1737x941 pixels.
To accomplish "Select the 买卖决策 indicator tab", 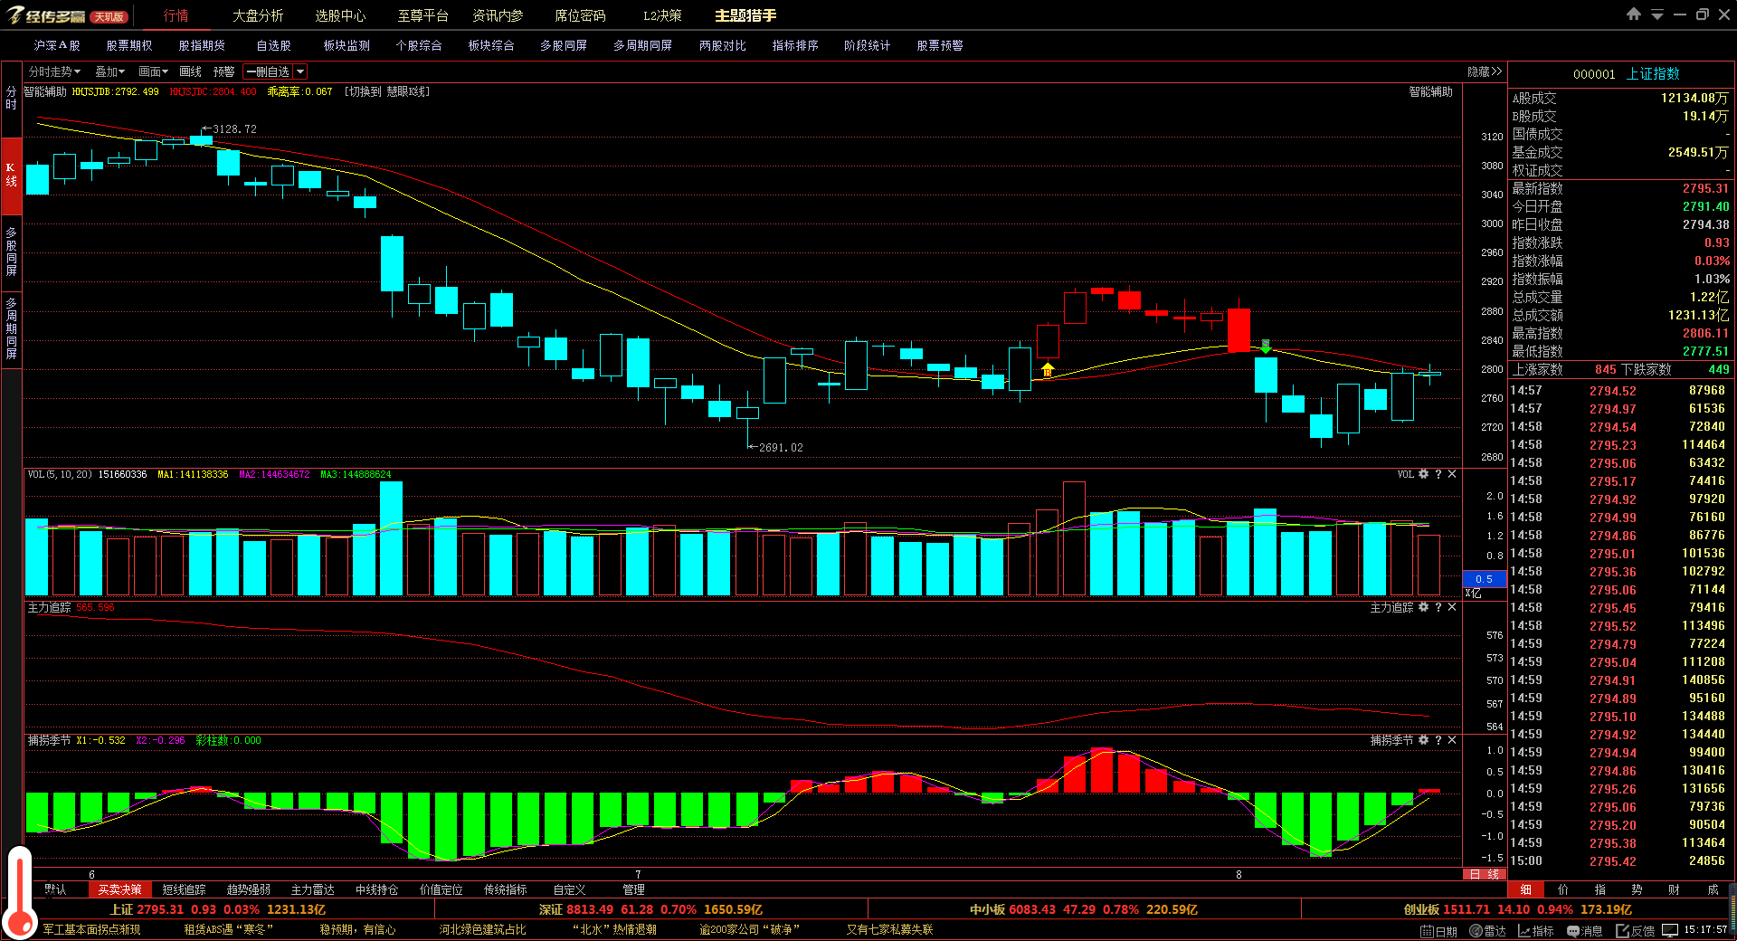I will click(x=119, y=889).
